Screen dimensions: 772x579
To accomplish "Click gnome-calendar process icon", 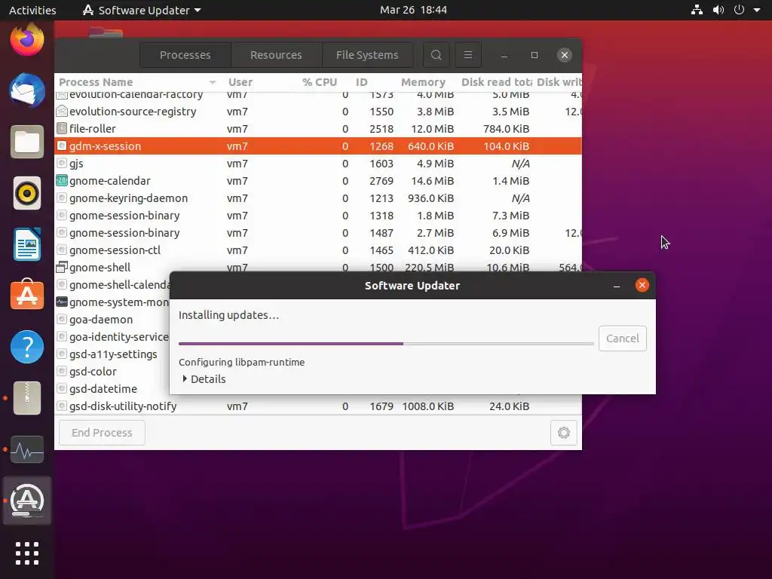I will point(62,181).
